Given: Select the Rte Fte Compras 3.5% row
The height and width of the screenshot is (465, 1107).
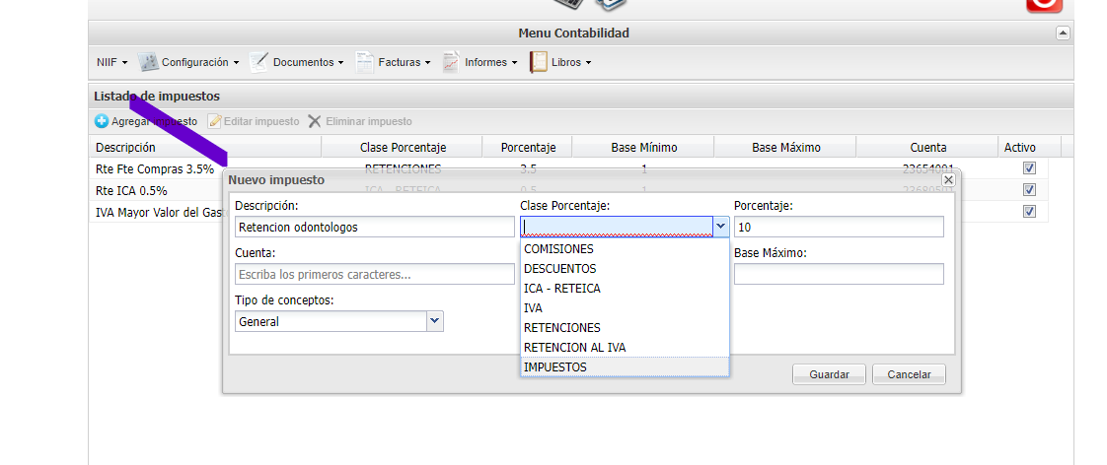Looking at the screenshot, I should 568,168.
